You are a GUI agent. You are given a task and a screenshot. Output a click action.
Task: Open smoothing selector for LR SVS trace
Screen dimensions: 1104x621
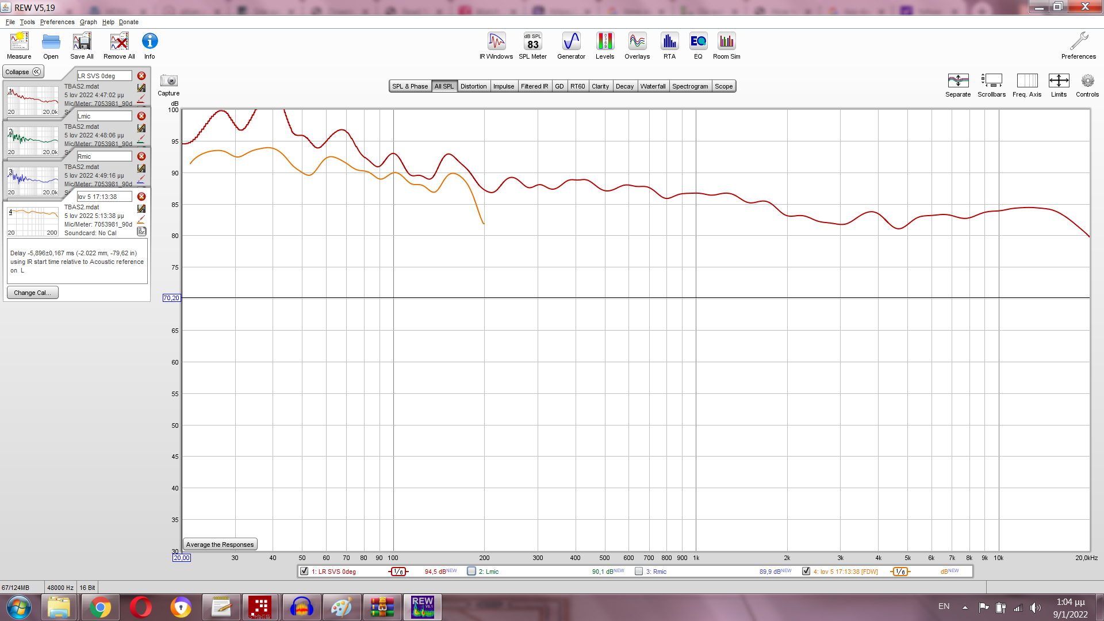click(398, 572)
